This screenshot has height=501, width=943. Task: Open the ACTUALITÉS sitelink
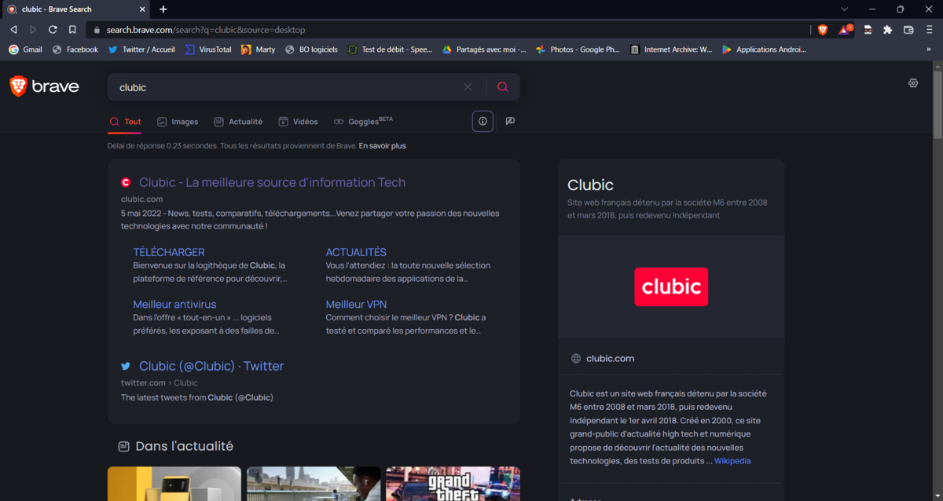(356, 252)
